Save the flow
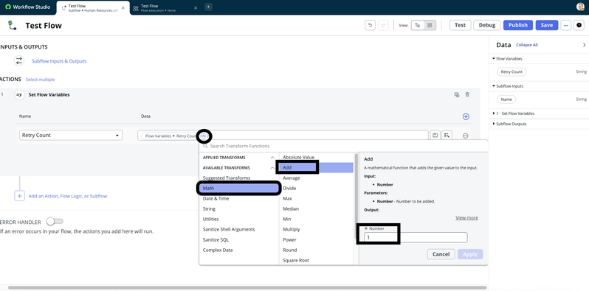The width and height of the screenshot is (589, 291). [546, 25]
